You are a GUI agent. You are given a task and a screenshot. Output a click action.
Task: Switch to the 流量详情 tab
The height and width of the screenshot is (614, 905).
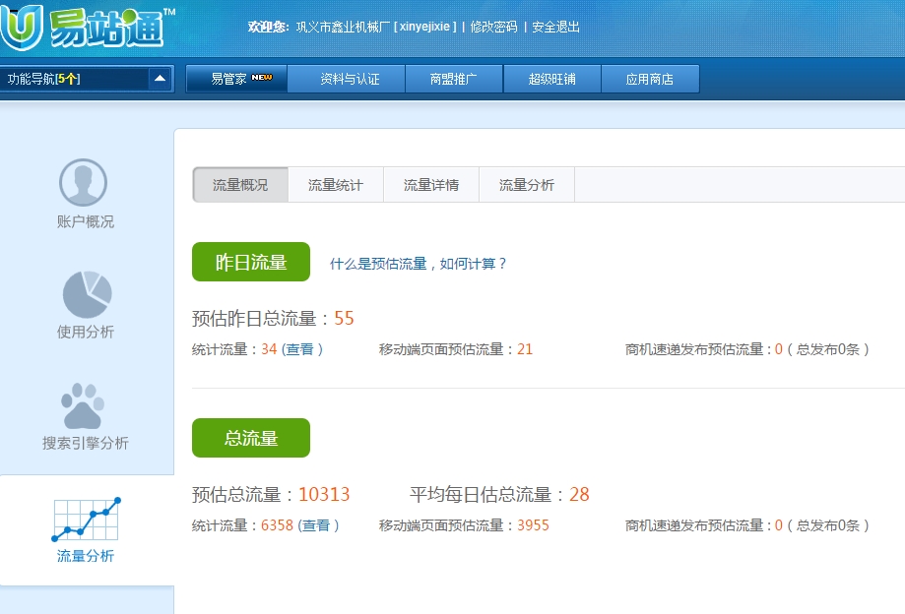click(431, 185)
